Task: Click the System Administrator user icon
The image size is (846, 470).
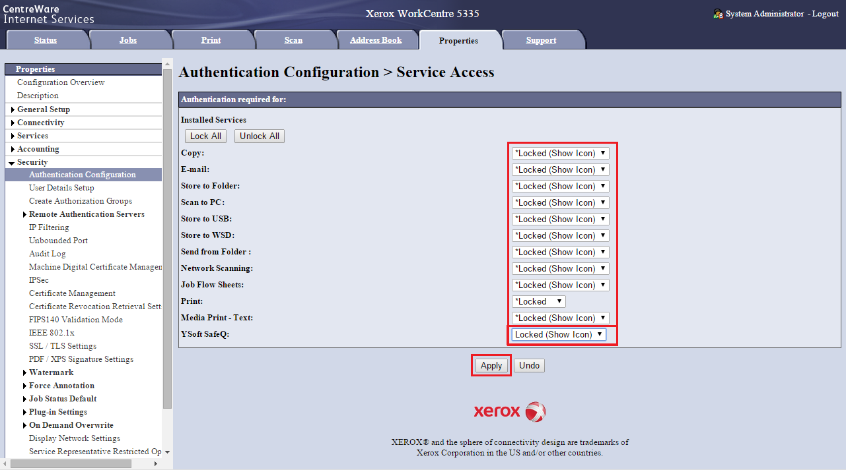Action: [718, 14]
